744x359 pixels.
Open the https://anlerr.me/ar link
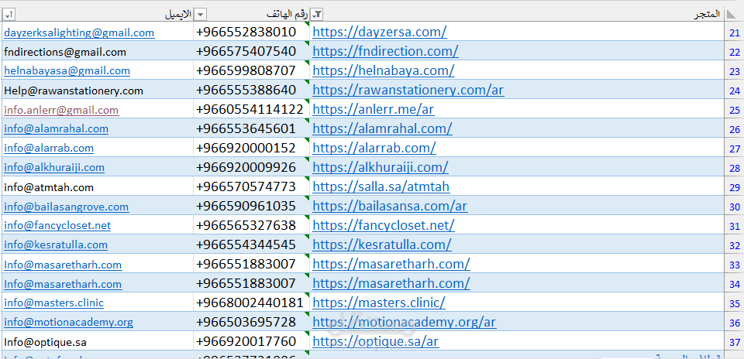(374, 109)
